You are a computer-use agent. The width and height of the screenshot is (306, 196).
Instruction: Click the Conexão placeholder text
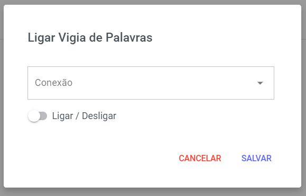(54, 83)
